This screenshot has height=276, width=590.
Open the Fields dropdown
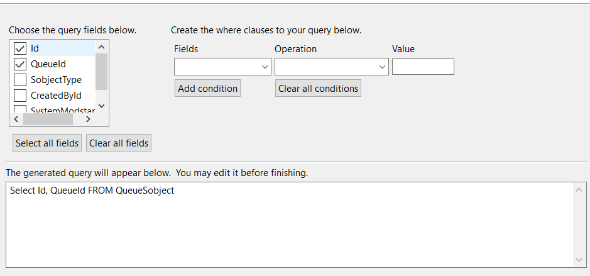point(222,67)
